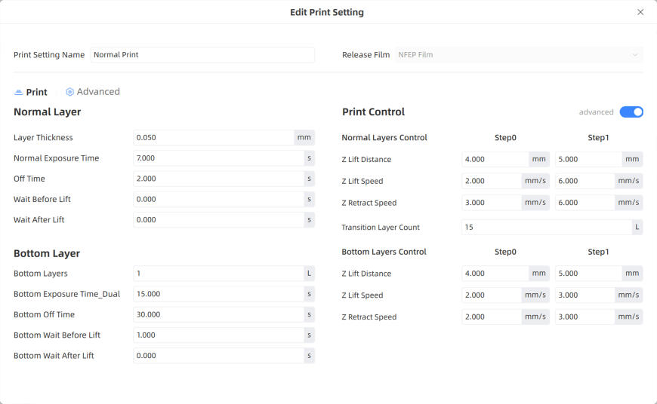Click the Advanced tab gear icon
657x404 pixels.
(70, 92)
